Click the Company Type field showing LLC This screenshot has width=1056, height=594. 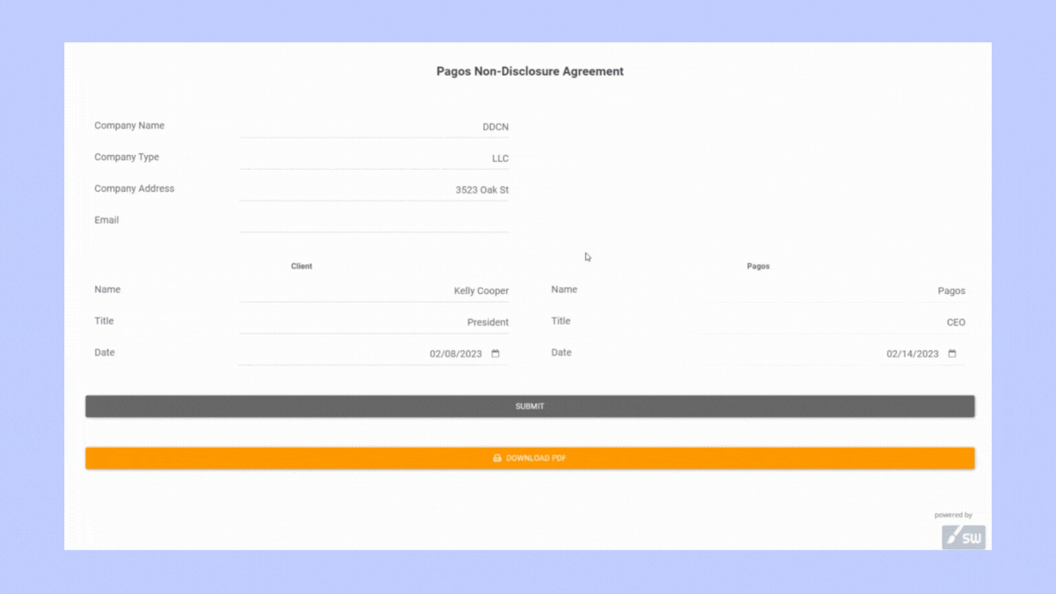click(x=374, y=158)
